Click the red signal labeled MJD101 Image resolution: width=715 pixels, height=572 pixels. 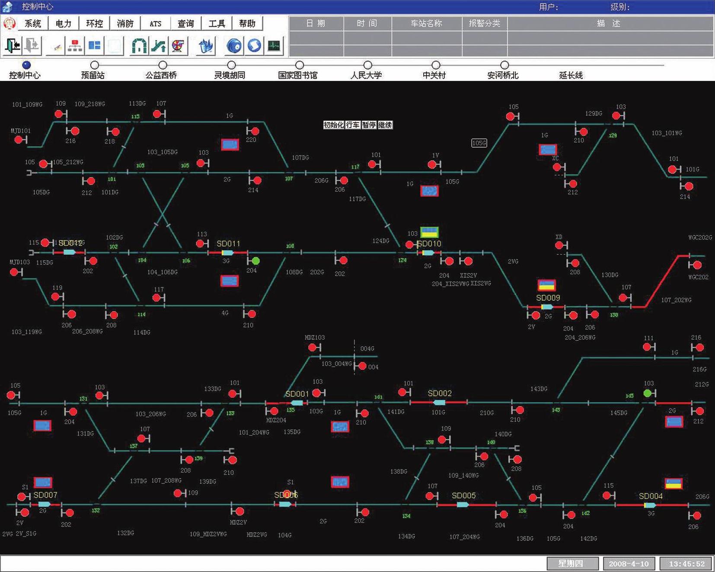coord(18,140)
